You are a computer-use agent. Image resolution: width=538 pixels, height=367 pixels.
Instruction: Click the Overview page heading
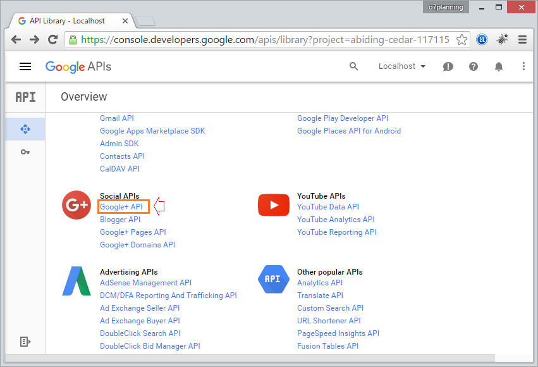coord(83,97)
